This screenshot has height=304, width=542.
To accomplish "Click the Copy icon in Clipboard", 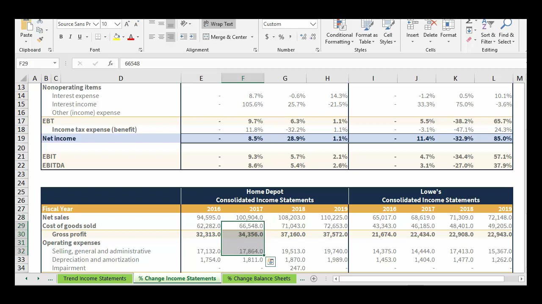I will [40, 30].
